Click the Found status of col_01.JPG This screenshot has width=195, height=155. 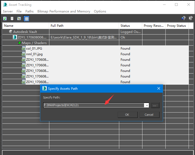[x=125, y=48]
